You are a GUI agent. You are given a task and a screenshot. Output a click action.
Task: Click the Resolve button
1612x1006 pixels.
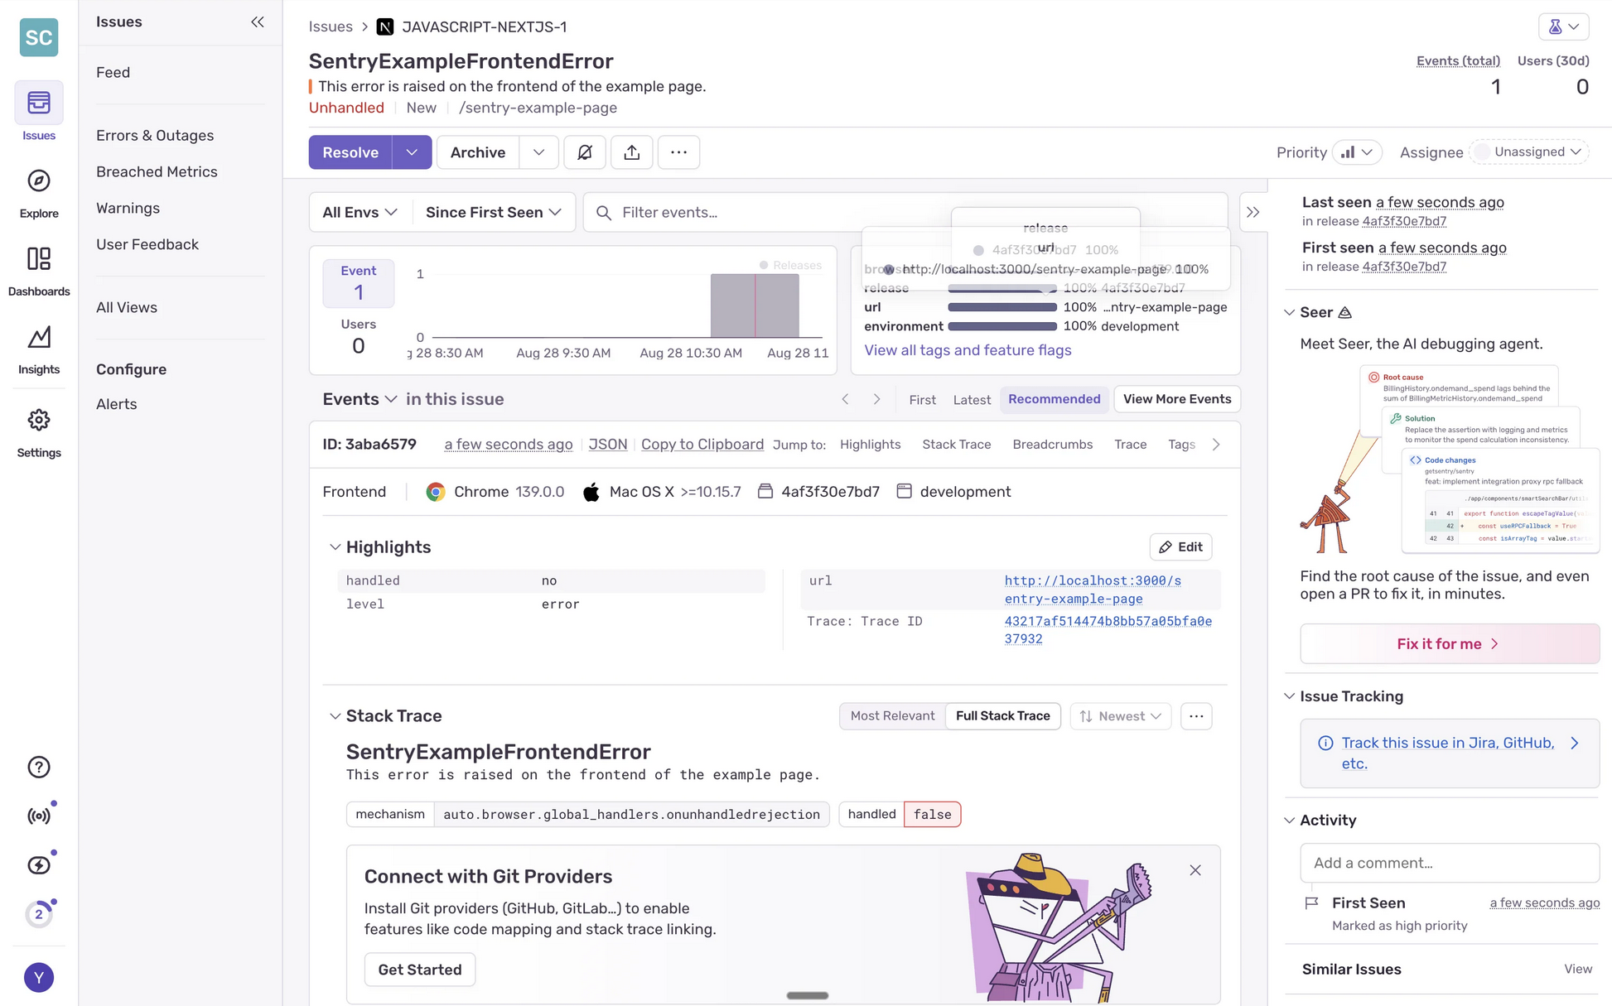[x=350, y=152]
